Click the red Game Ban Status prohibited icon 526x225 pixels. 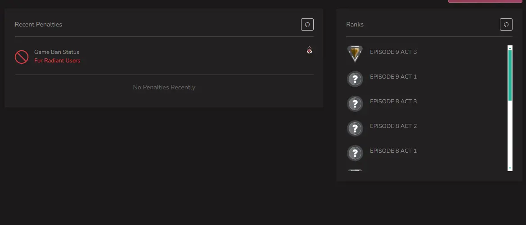click(x=22, y=57)
